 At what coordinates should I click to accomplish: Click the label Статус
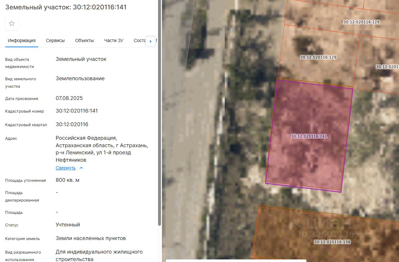point(12,225)
